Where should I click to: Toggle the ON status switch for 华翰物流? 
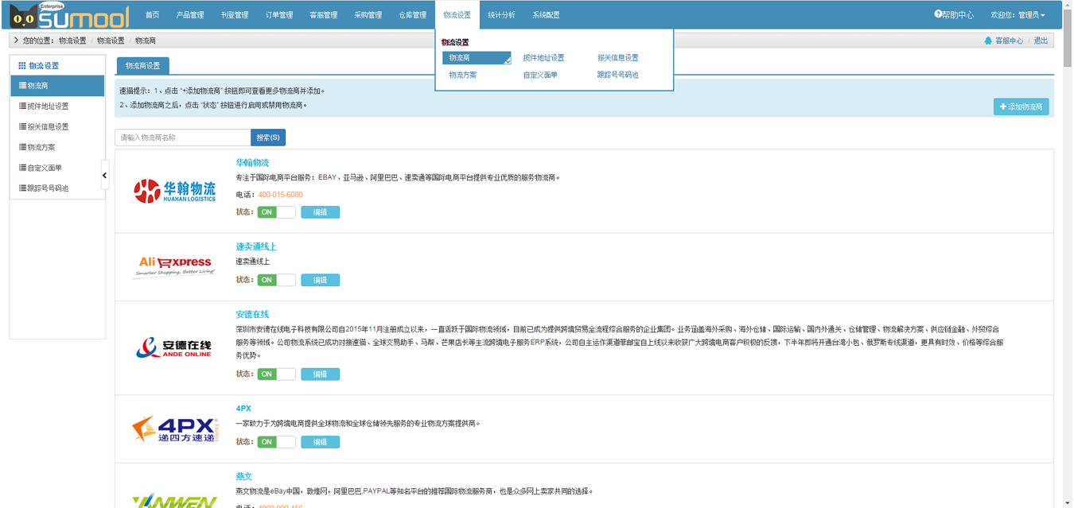click(x=276, y=212)
